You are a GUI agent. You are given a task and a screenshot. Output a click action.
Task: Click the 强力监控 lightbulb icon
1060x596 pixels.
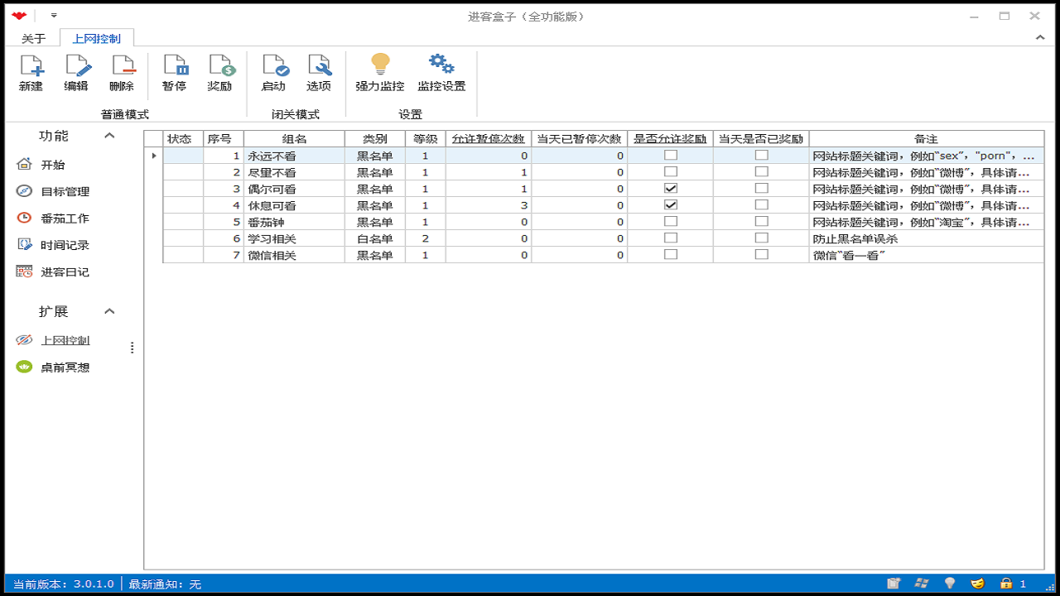pyautogui.click(x=378, y=73)
